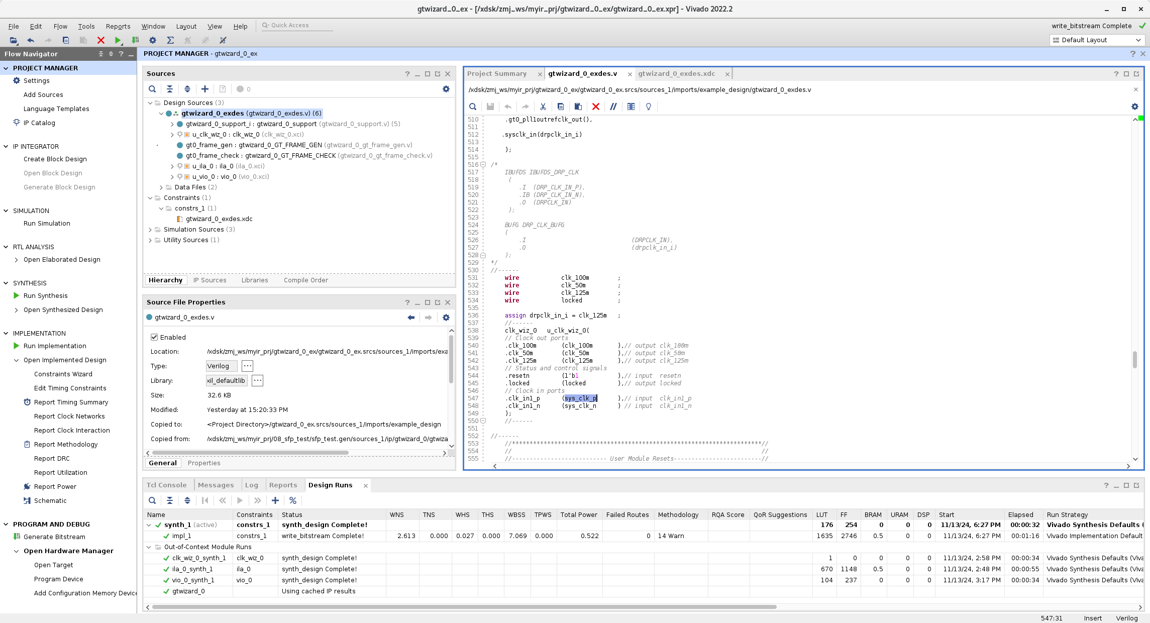The height and width of the screenshot is (623, 1150).
Task: Click Launch Runs play icon in Design Runs
Action: [240, 500]
